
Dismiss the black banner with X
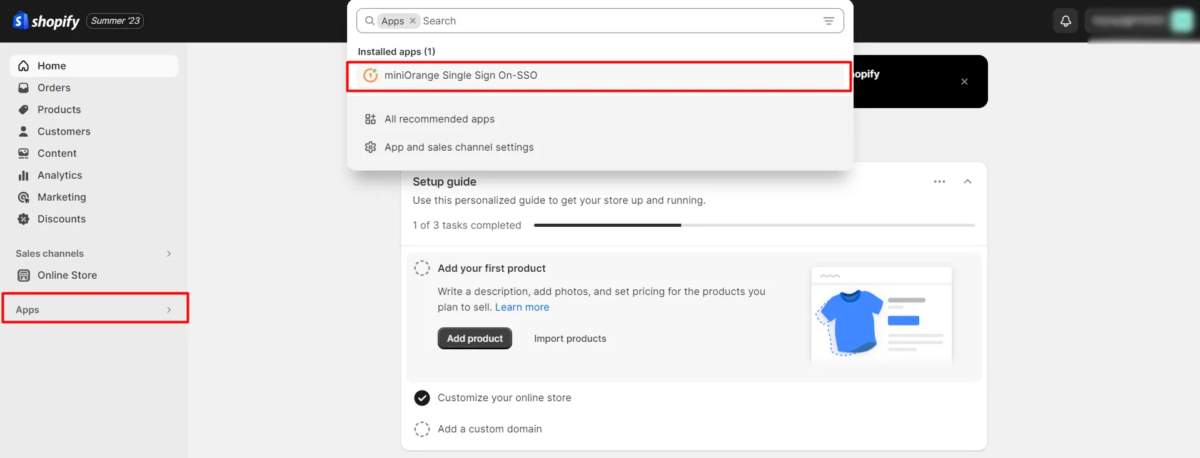point(964,81)
